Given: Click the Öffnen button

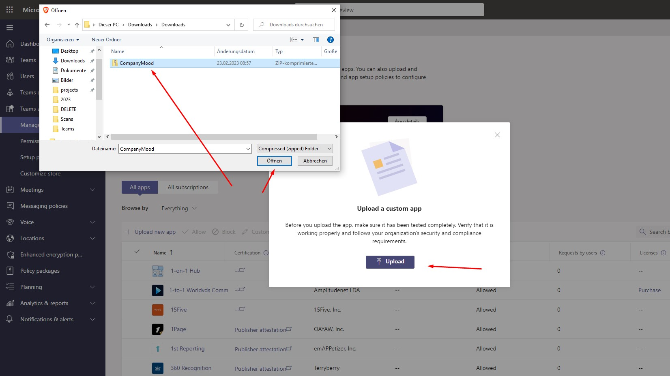Looking at the screenshot, I should pyautogui.click(x=275, y=161).
